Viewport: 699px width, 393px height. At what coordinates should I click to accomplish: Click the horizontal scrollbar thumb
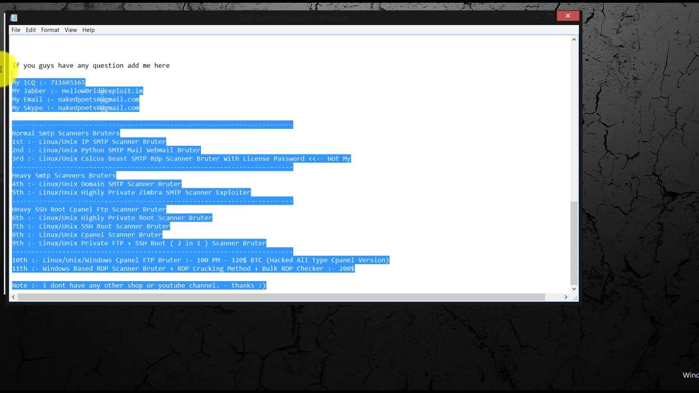[281, 297]
